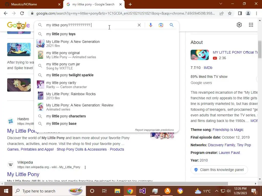The width and height of the screenshot is (262, 196).
Task: Click 'Report inappropriate predictions' link
Action: pyautogui.click(x=154, y=130)
